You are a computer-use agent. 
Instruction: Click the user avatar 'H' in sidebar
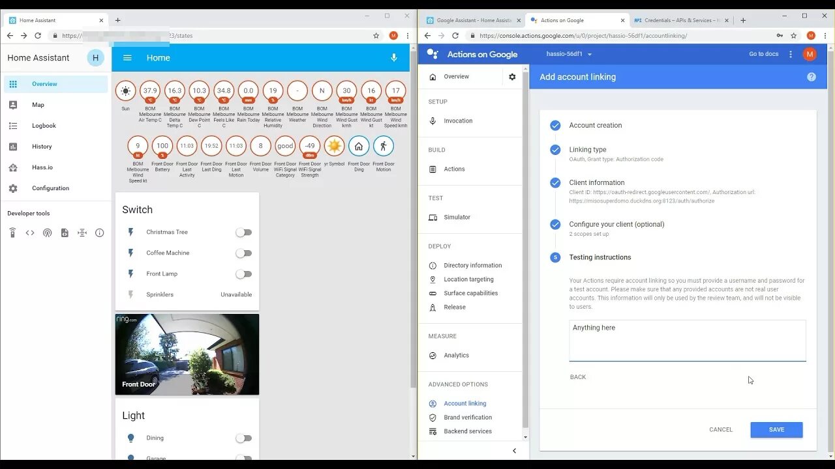(95, 58)
